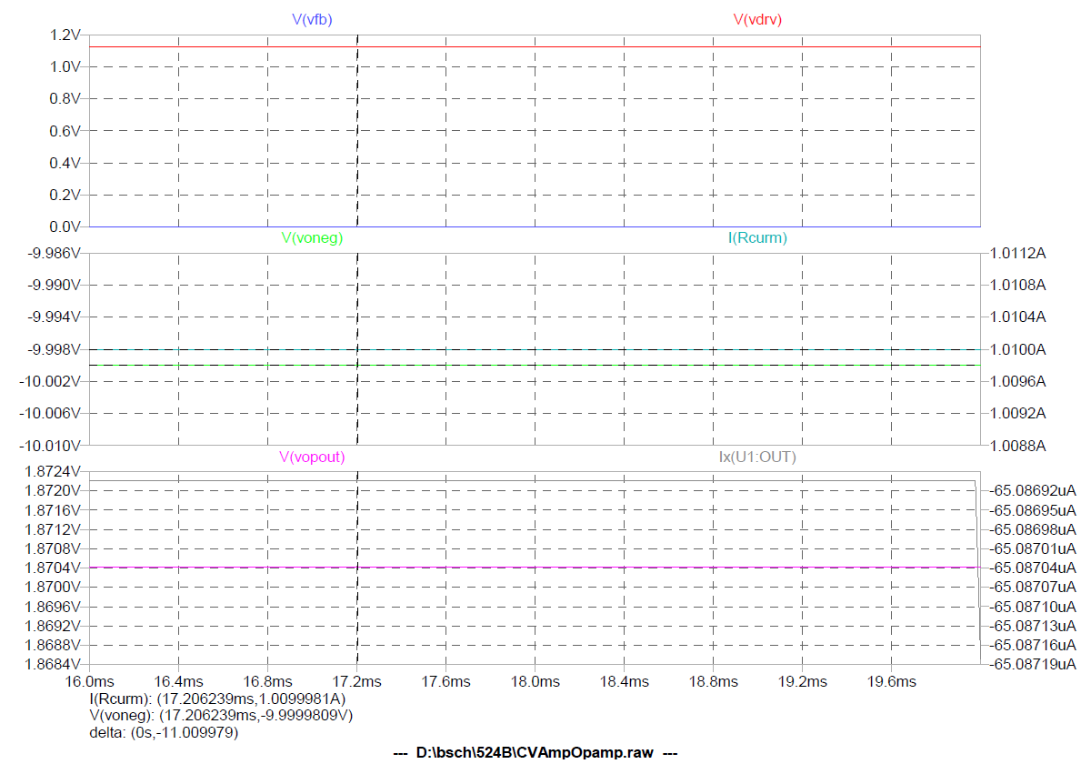Click the -65.08704uA right axis label
This screenshot has height=764, width=1091.
point(1032,568)
